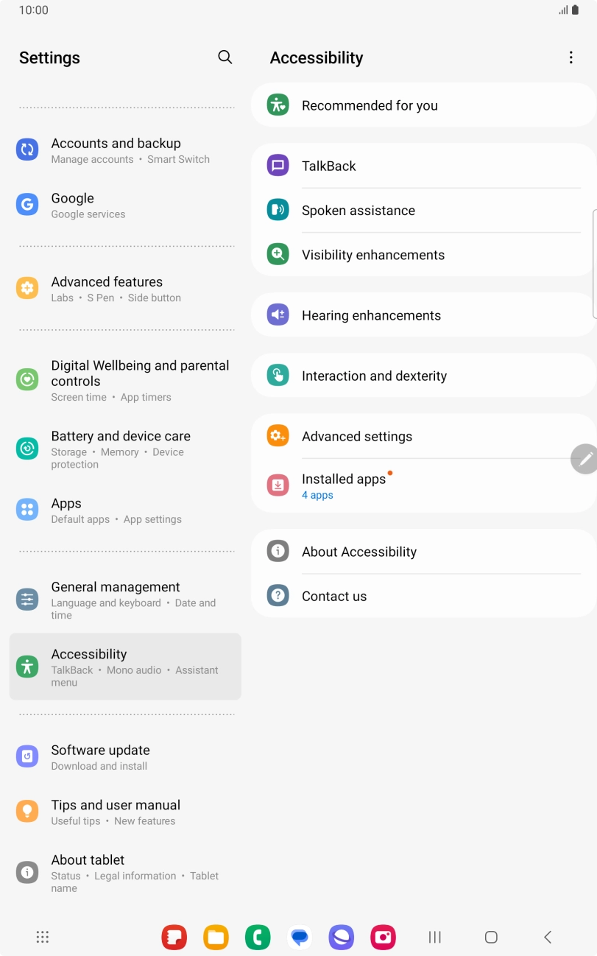Viewport: 597px width, 956px height.
Task: Open the Camera app in dock
Action: pyautogui.click(x=383, y=937)
